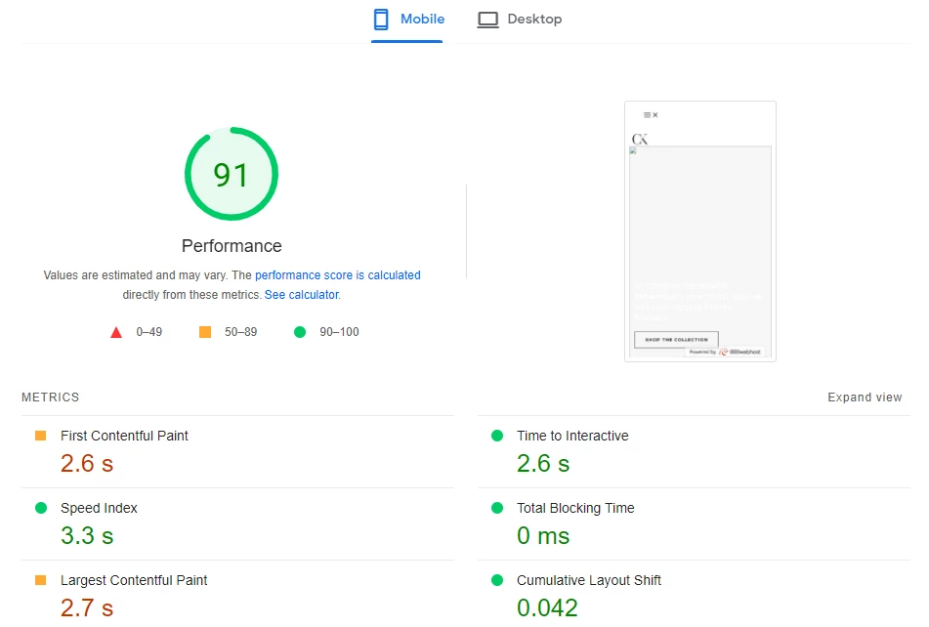Click the page screenshot thumbnail

click(x=699, y=231)
